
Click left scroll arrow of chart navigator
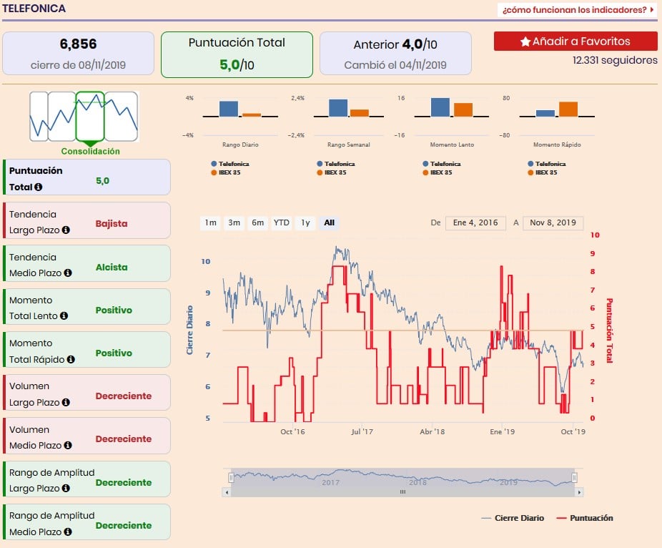coord(227,492)
